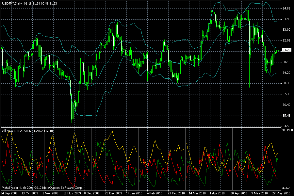Click the 84.55 price axis label
Image resolution: width=294 pixels, height=196 pixels.
pyautogui.click(x=286, y=126)
